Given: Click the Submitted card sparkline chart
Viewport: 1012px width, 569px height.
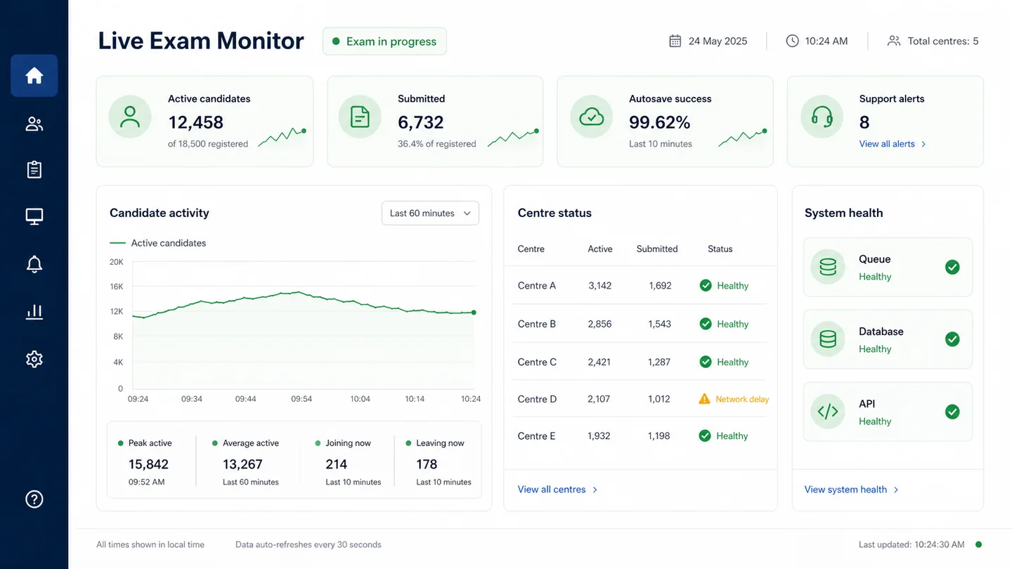Looking at the screenshot, I should point(513,137).
